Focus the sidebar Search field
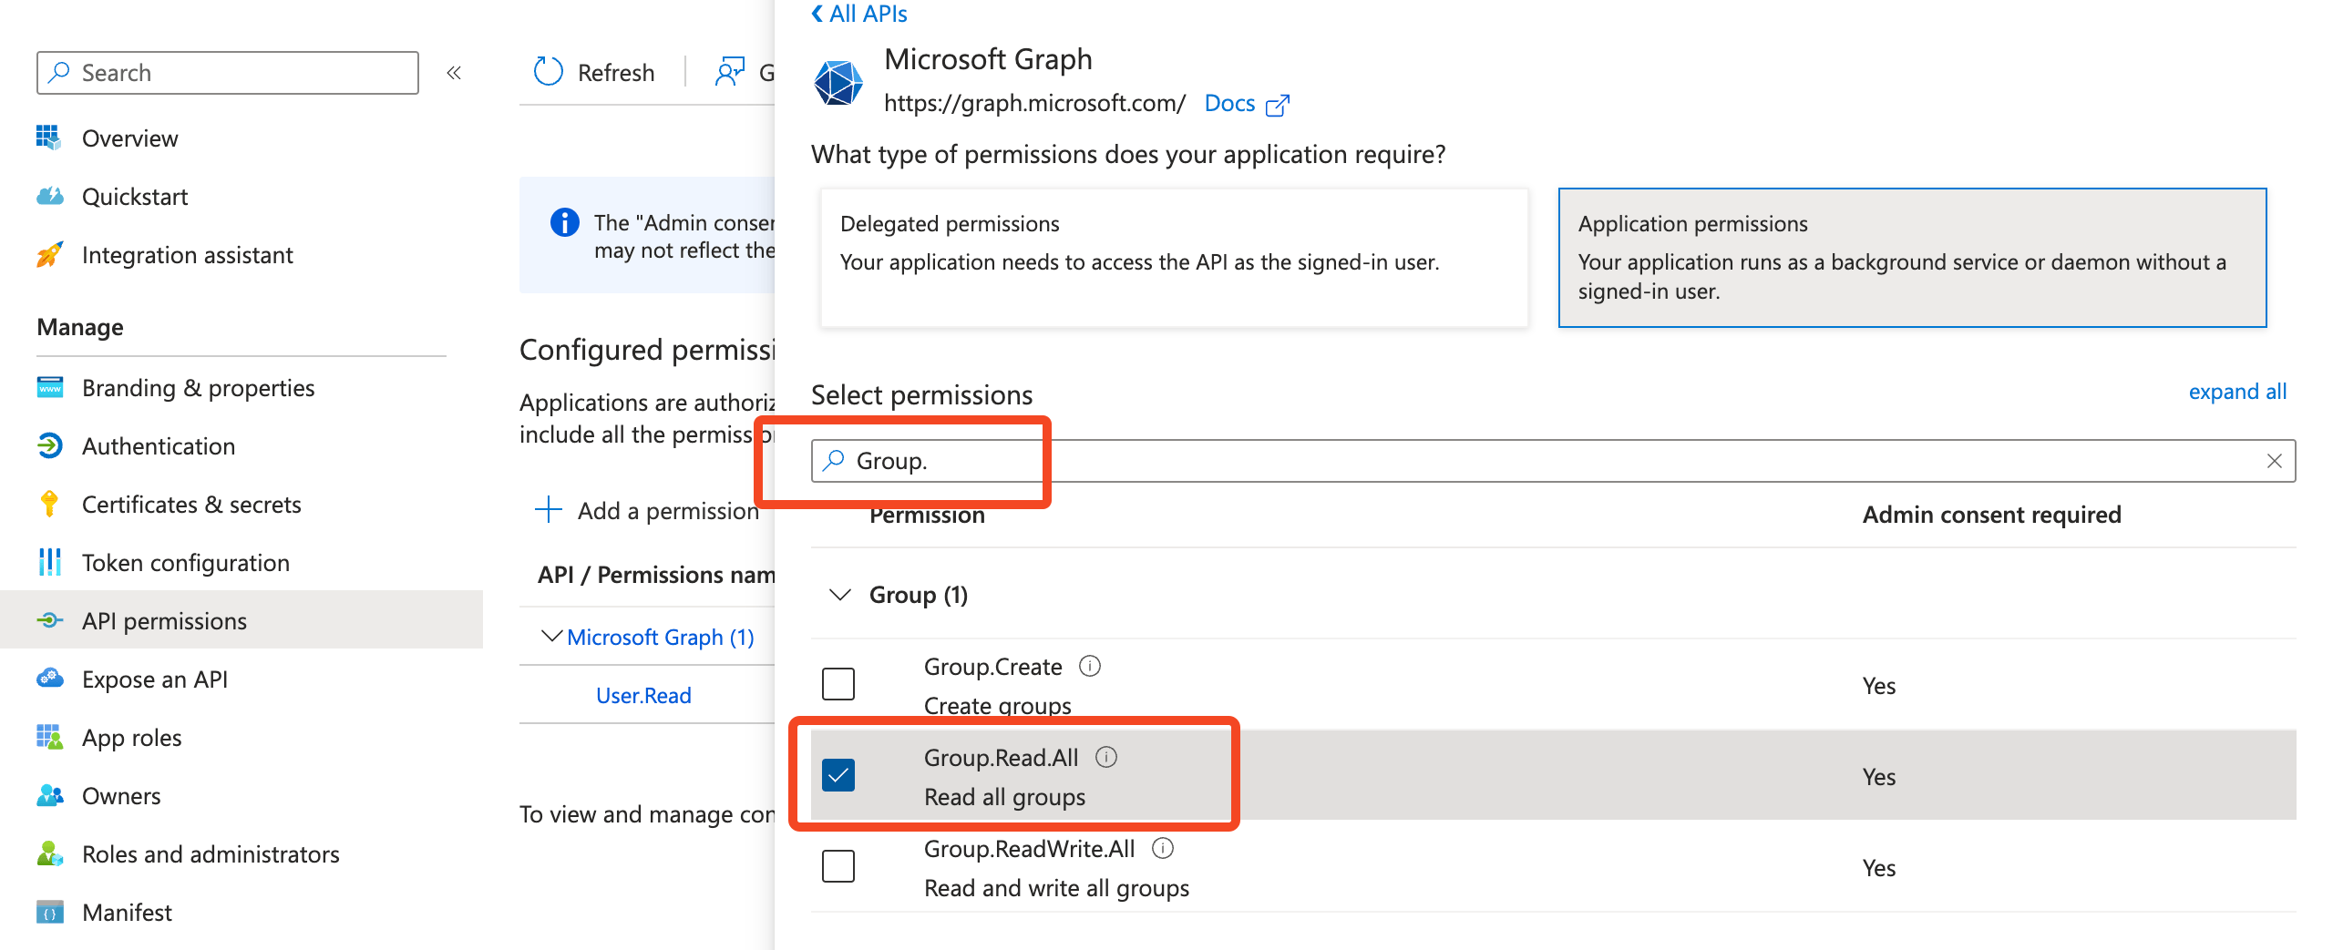This screenshot has height=950, width=2333. click(x=228, y=73)
